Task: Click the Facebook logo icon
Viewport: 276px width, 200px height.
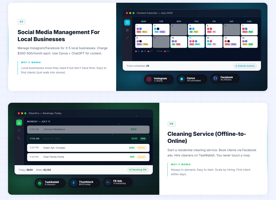Action: [215, 78]
